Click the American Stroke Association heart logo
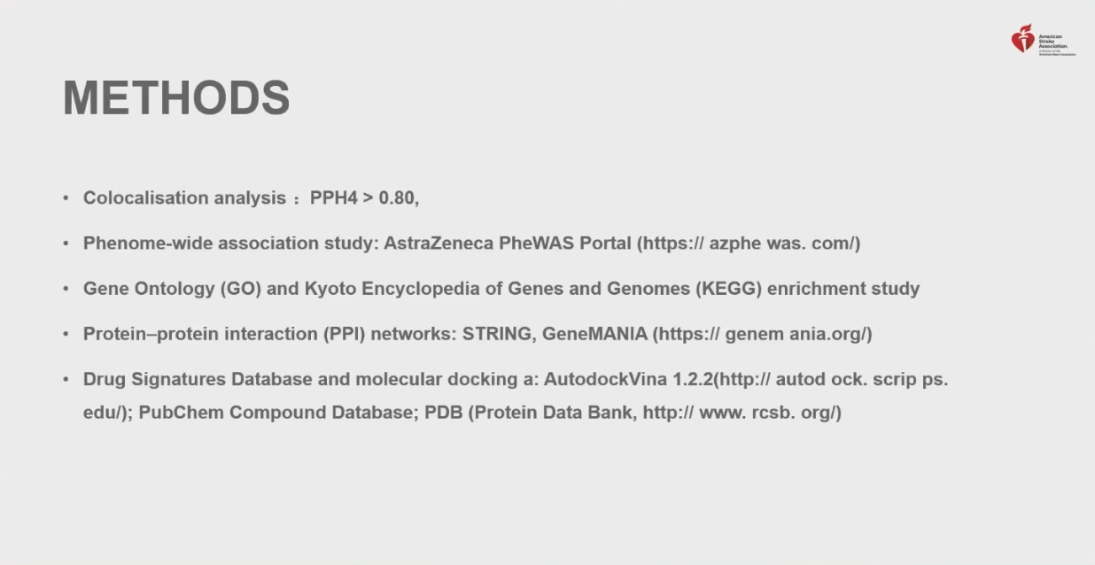The width and height of the screenshot is (1095, 565). pos(1023,39)
